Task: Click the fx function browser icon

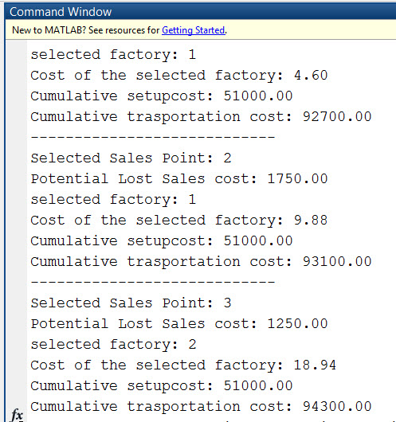Action: click(17, 415)
